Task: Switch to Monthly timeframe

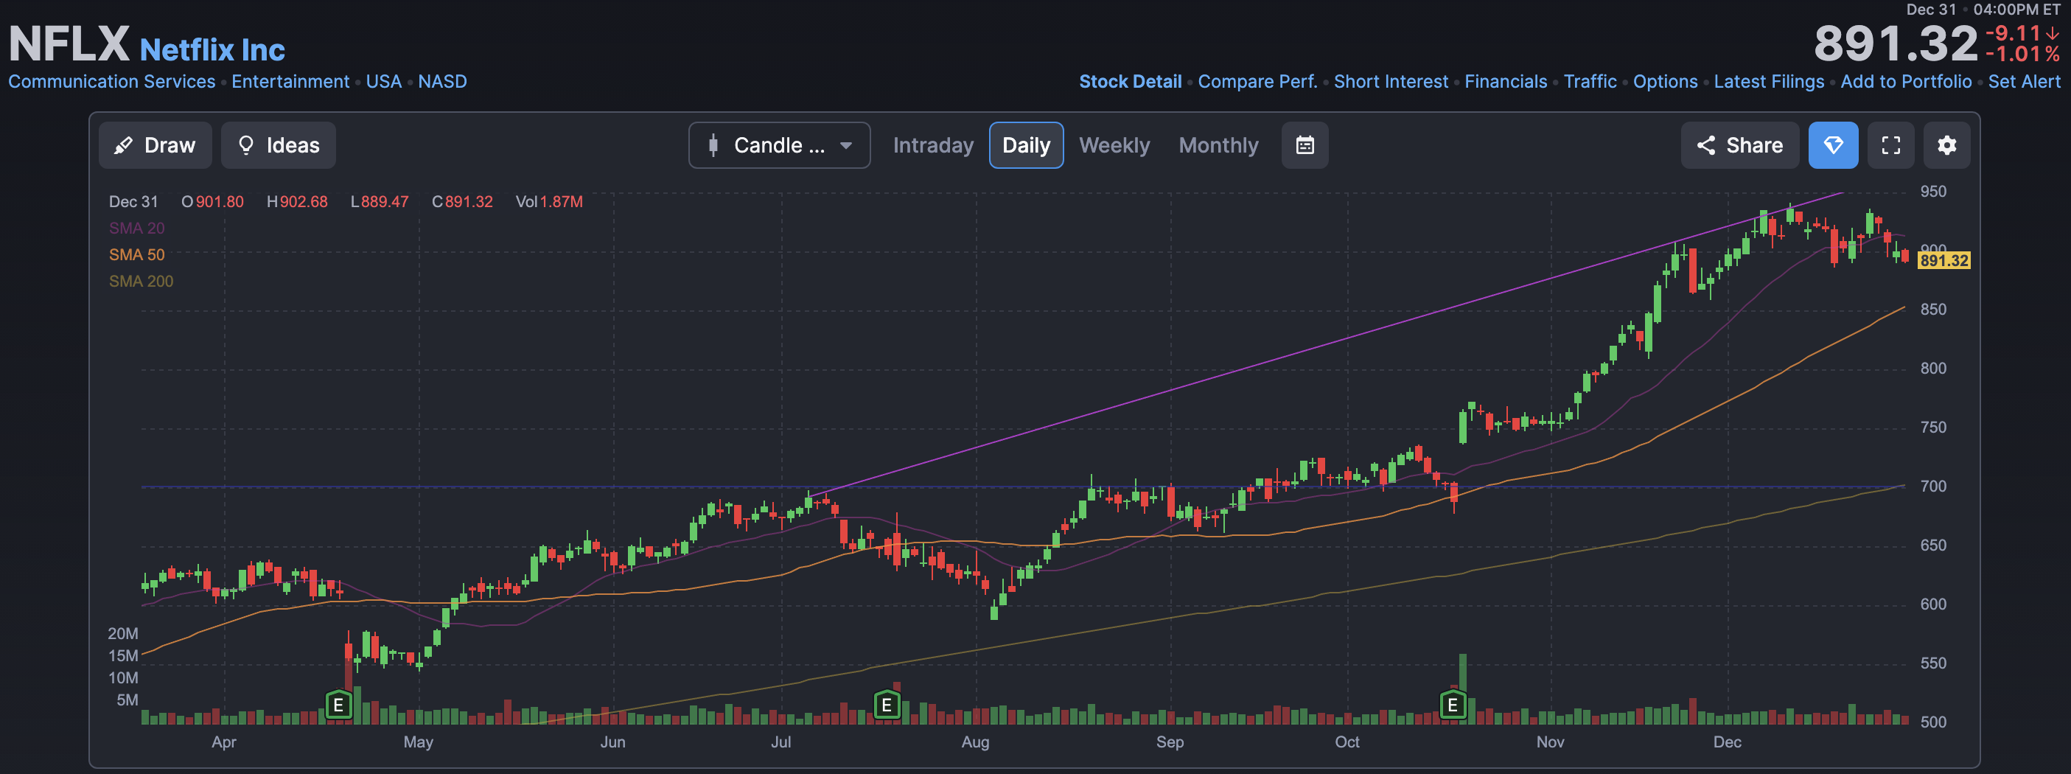Action: 1218,145
